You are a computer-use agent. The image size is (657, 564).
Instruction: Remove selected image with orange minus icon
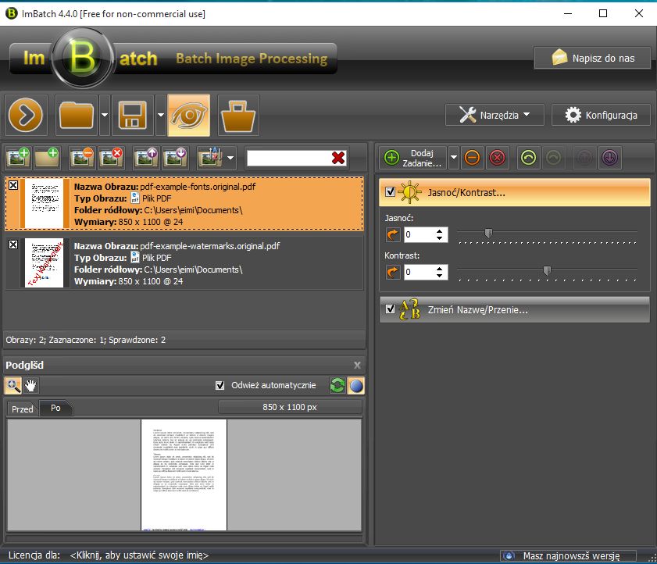pyautogui.click(x=82, y=158)
